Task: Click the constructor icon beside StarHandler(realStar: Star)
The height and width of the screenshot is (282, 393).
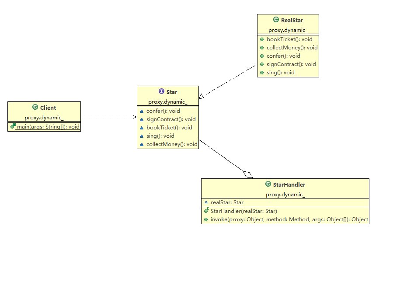Action: [x=206, y=211]
